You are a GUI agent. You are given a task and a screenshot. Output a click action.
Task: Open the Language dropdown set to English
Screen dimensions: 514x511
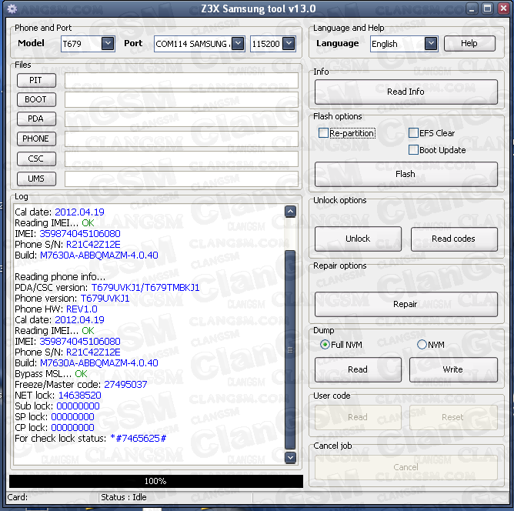pyautogui.click(x=431, y=43)
